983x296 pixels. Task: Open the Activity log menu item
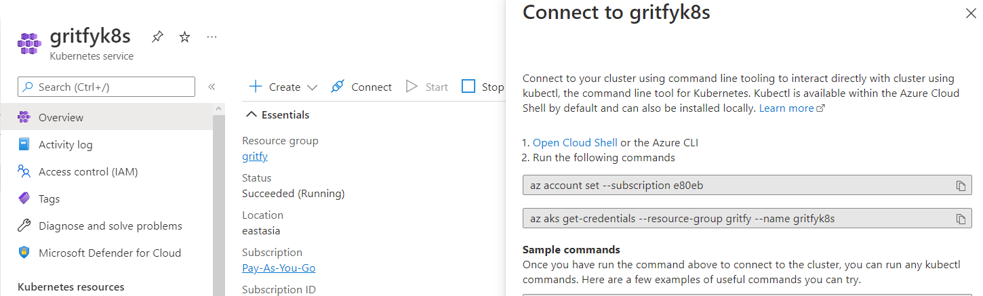pos(65,144)
